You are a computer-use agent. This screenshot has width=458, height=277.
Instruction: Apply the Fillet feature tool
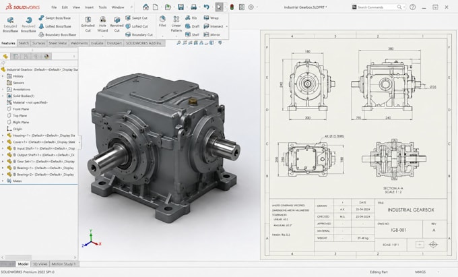[162, 22]
